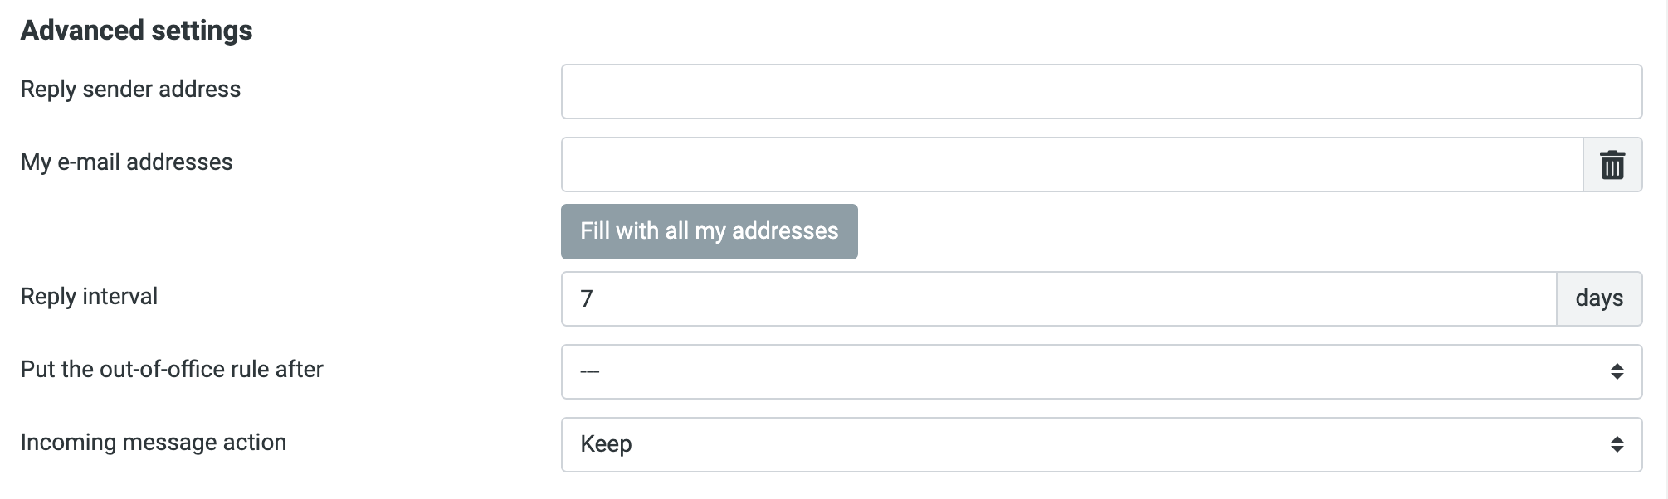Screen dimensions: 1668x499
Task: Click the Advanced settings heading
Action: tap(135, 30)
